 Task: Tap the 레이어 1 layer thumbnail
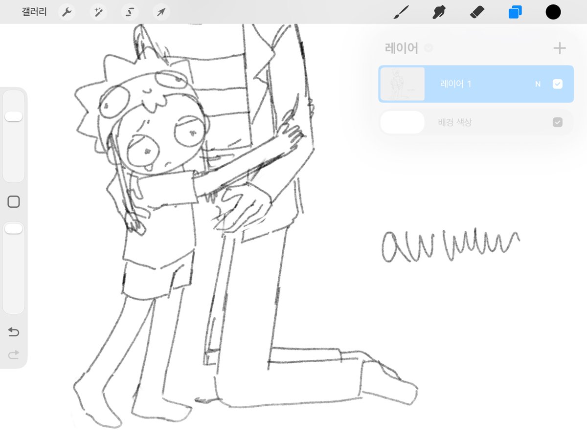pos(403,84)
